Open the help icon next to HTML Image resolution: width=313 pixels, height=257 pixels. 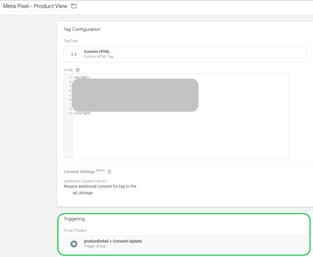[78, 70]
